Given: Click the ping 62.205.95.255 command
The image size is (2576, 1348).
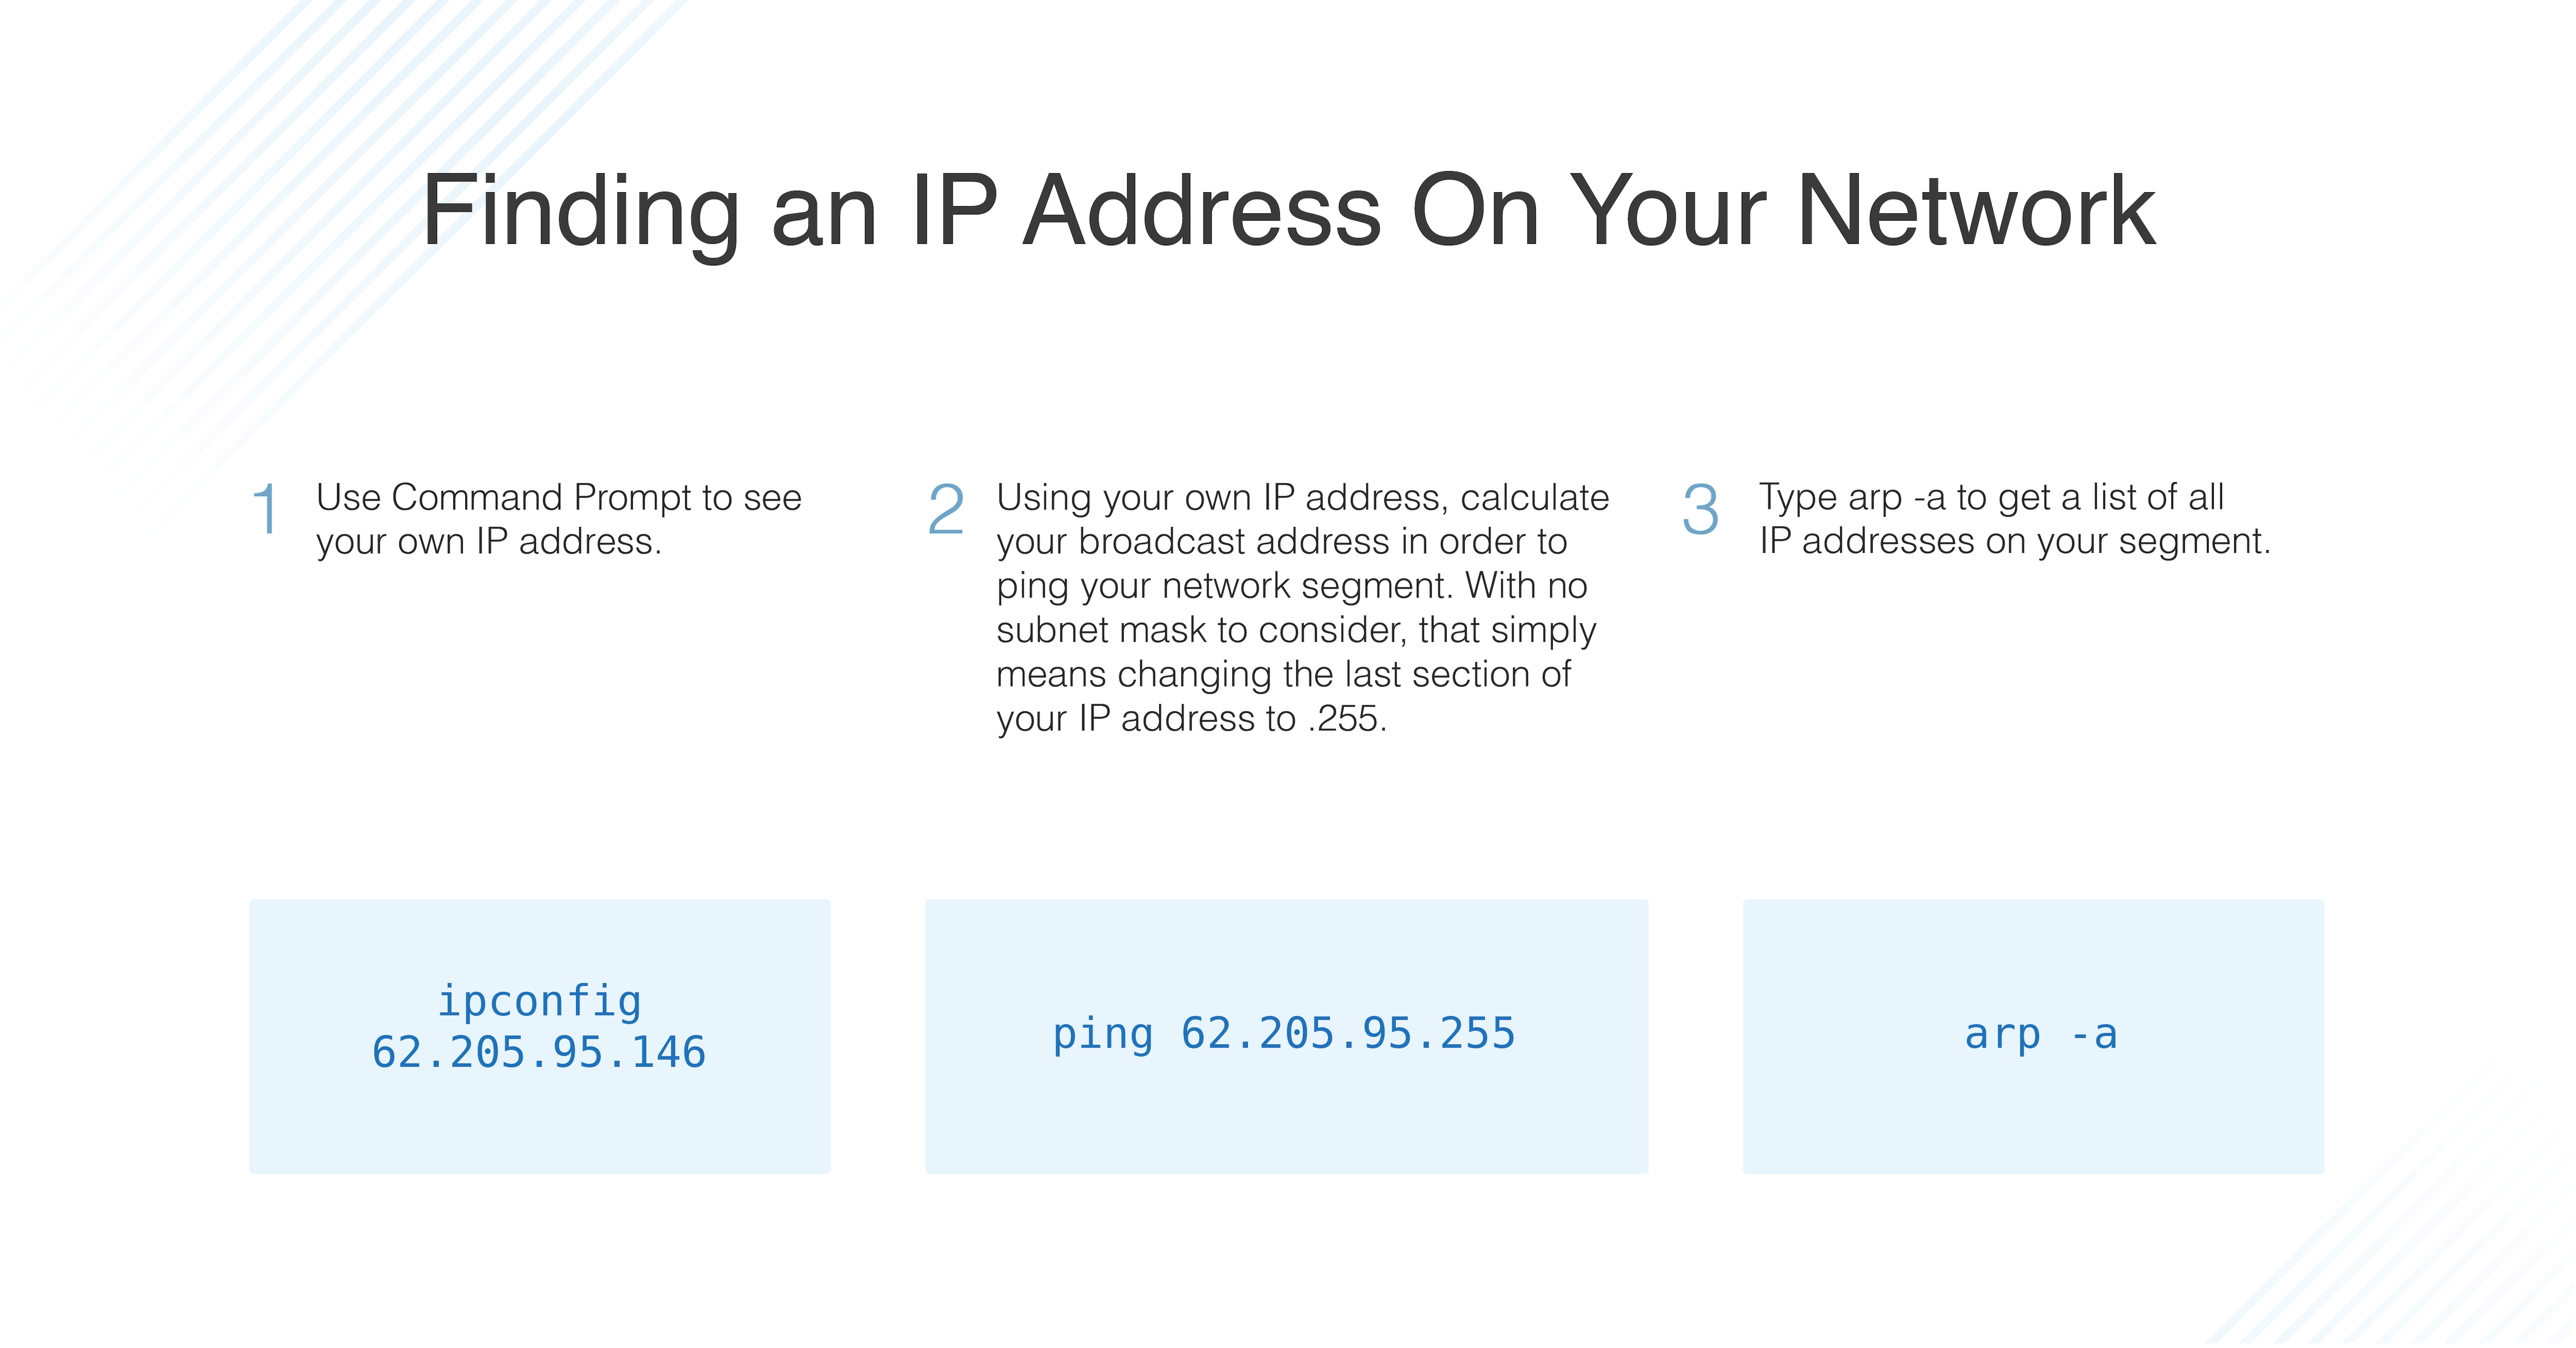Looking at the screenshot, I should click(1284, 1034).
